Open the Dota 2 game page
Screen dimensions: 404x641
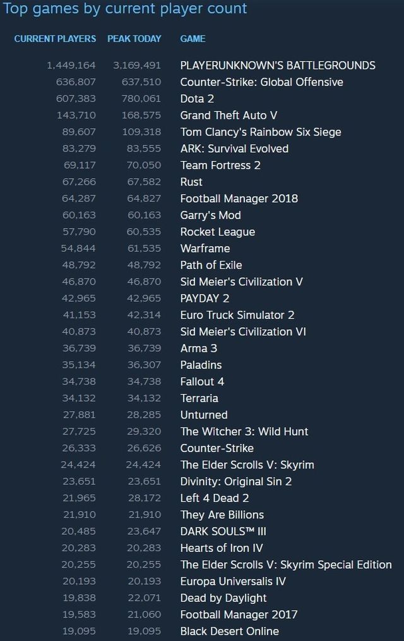click(197, 99)
